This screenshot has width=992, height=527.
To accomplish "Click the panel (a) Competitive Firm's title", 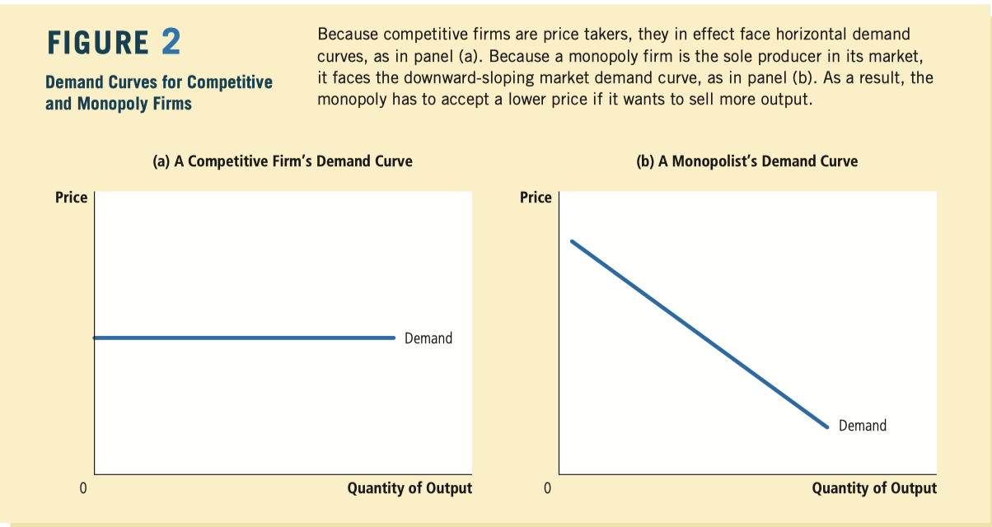I will 283,161.
